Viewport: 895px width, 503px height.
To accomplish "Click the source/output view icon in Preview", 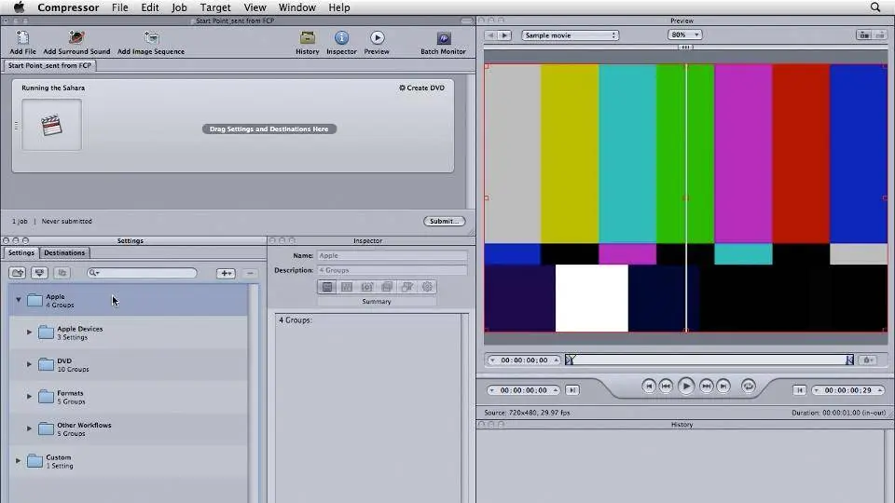I will (864, 35).
